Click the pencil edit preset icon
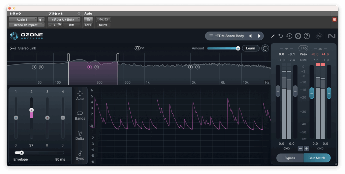345x174 pixels. tap(273, 36)
